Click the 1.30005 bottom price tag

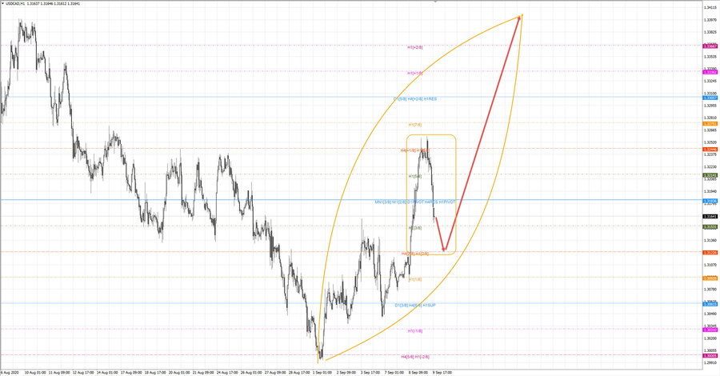(711, 355)
